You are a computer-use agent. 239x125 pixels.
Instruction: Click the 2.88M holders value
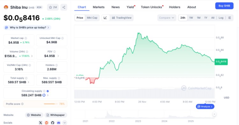pyautogui.click(x=52, y=69)
